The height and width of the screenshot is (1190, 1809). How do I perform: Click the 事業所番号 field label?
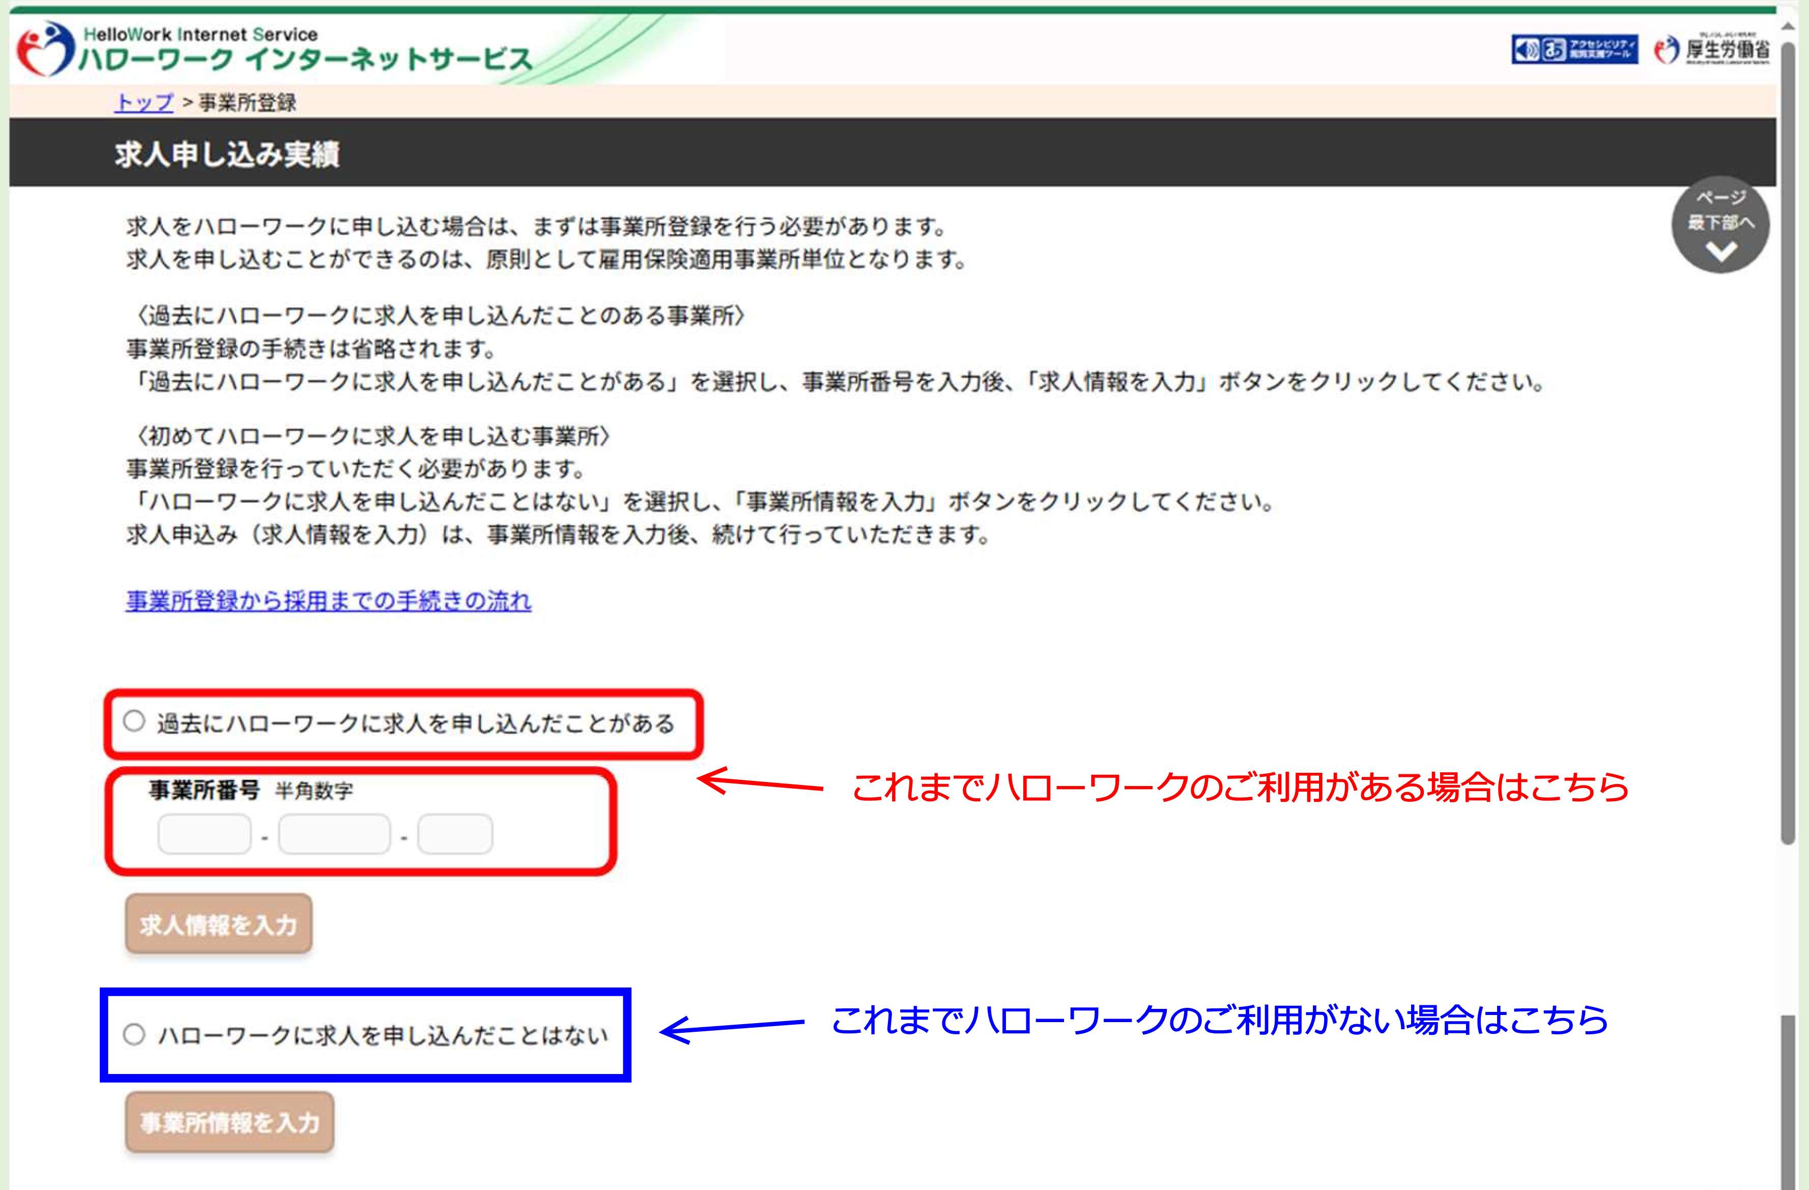[x=204, y=790]
